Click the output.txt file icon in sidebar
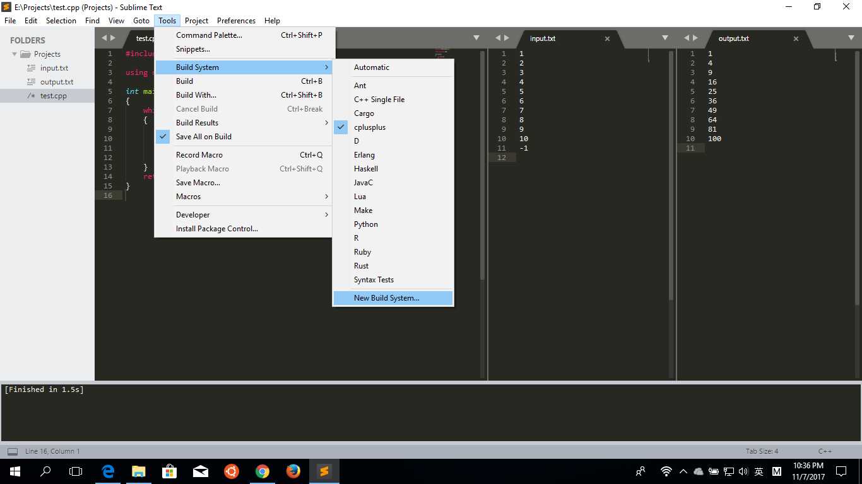The width and height of the screenshot is (862, 484). point(32,82)
